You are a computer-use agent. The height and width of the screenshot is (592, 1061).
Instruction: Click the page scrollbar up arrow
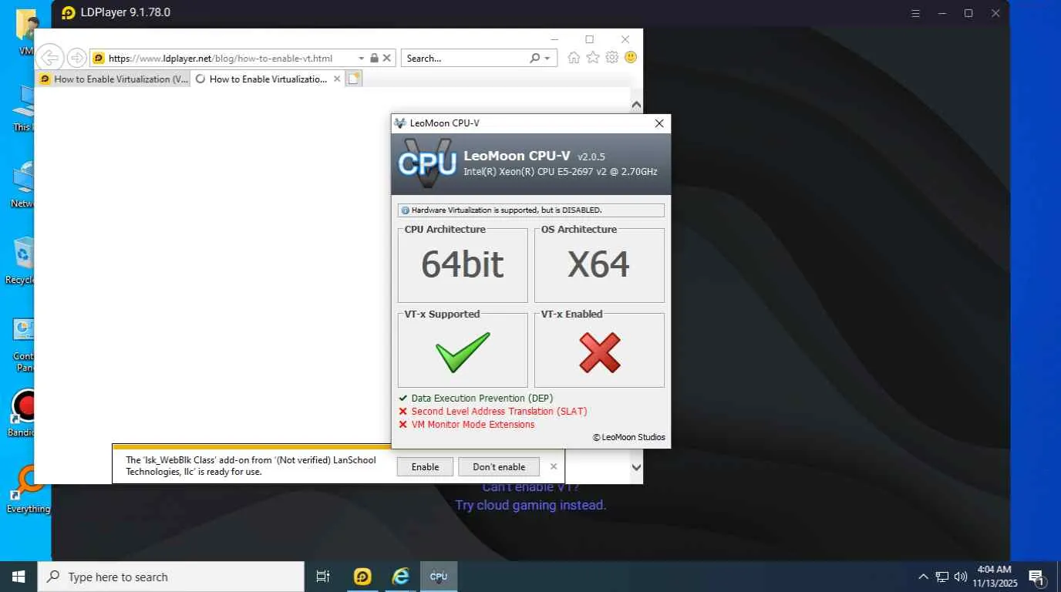(636, 104)
